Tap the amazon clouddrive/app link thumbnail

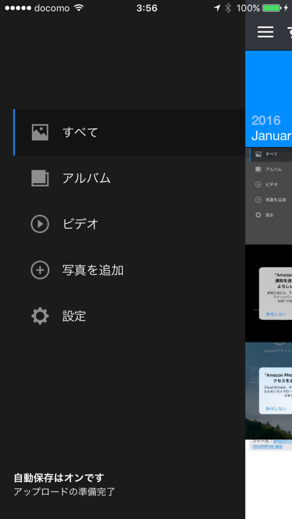point(269,479)
